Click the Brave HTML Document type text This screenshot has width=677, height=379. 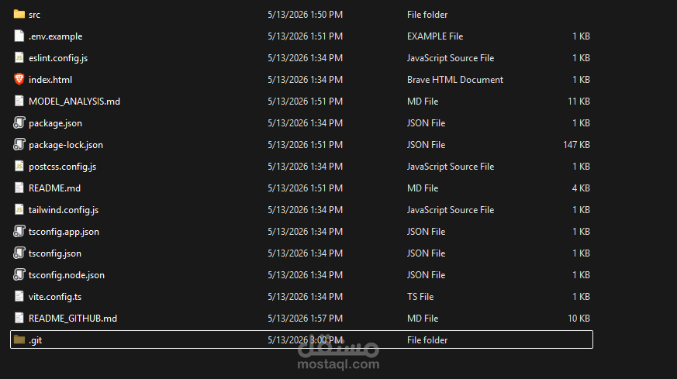click(455, 79)
